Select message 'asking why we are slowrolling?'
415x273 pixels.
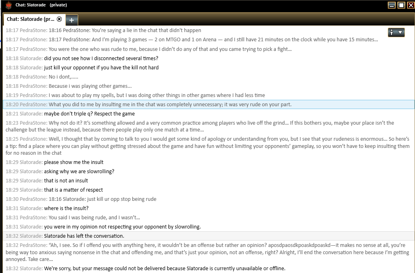(209, 172)
